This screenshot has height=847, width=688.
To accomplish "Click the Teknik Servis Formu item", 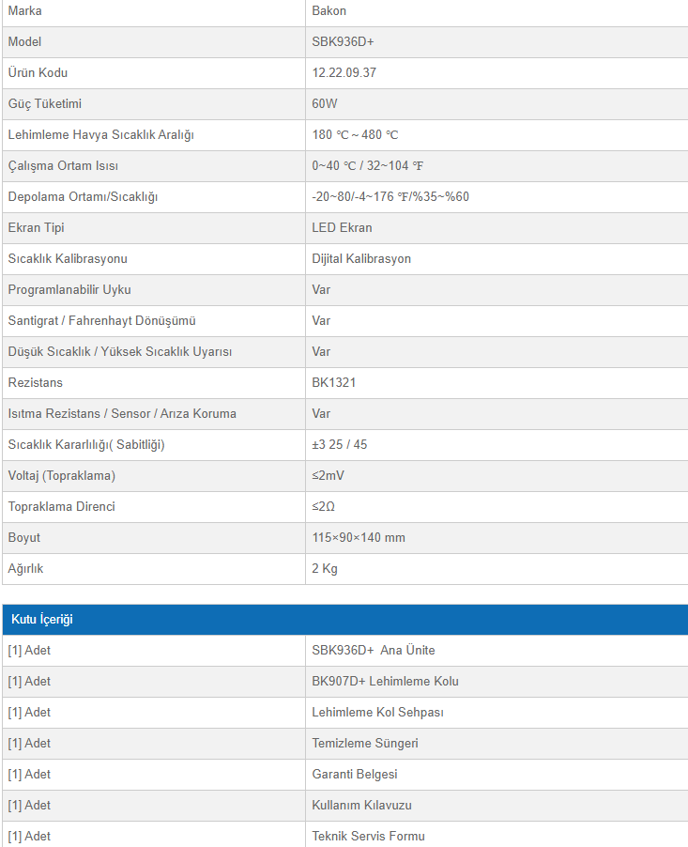I will [x=368, y=837].
